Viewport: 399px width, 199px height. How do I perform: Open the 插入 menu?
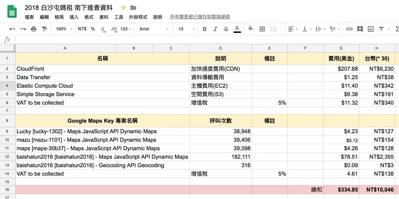coord(74,17)
